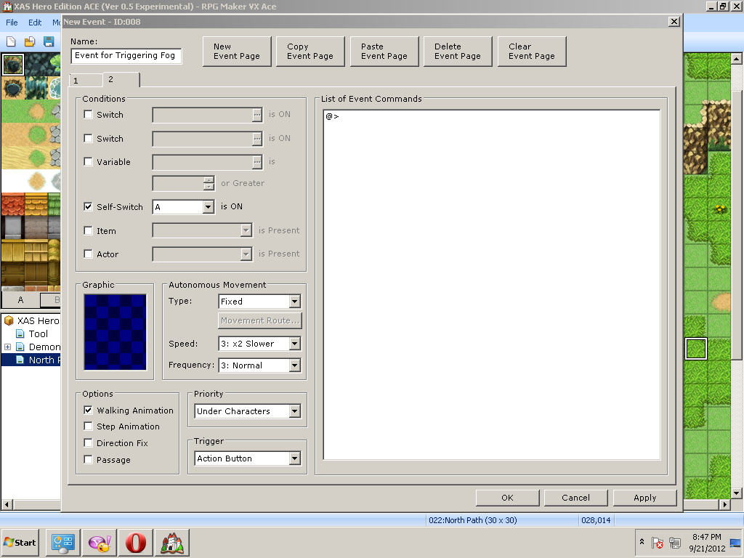
Task: Click the RPG Maker VX Ace taskbar icon
Action: (172, 543)
